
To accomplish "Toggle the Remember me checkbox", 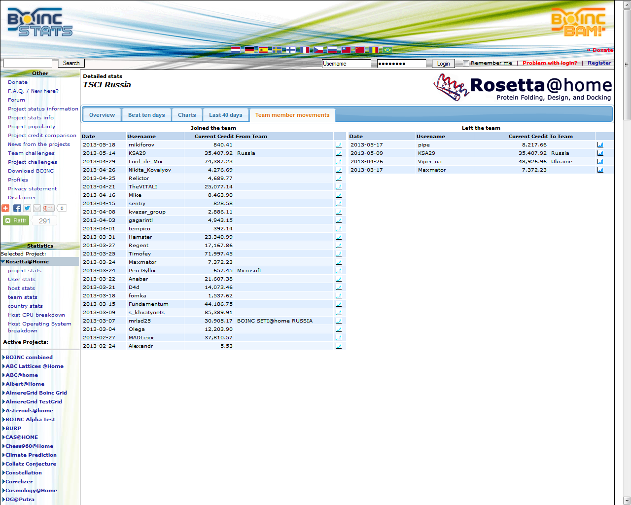I will [466, 63].
